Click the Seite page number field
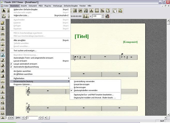The image size is (170, 123). [32, 118]
